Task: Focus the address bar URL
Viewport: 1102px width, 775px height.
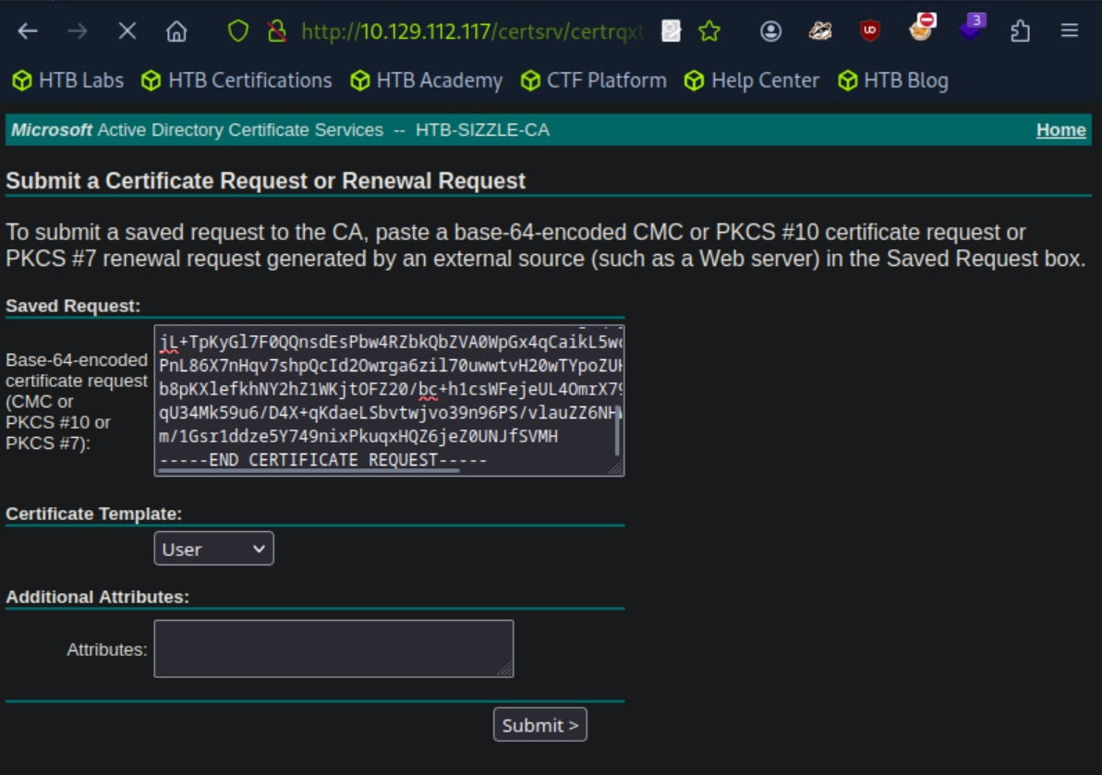Action: [471, 31]
